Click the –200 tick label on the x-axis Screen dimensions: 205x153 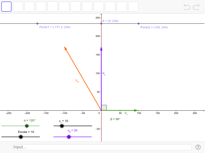tap(27, 113)
